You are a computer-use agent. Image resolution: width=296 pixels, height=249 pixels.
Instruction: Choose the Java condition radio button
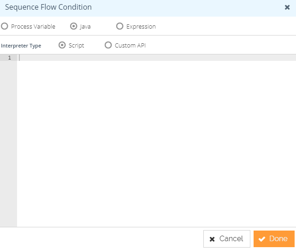click(73, 26)
